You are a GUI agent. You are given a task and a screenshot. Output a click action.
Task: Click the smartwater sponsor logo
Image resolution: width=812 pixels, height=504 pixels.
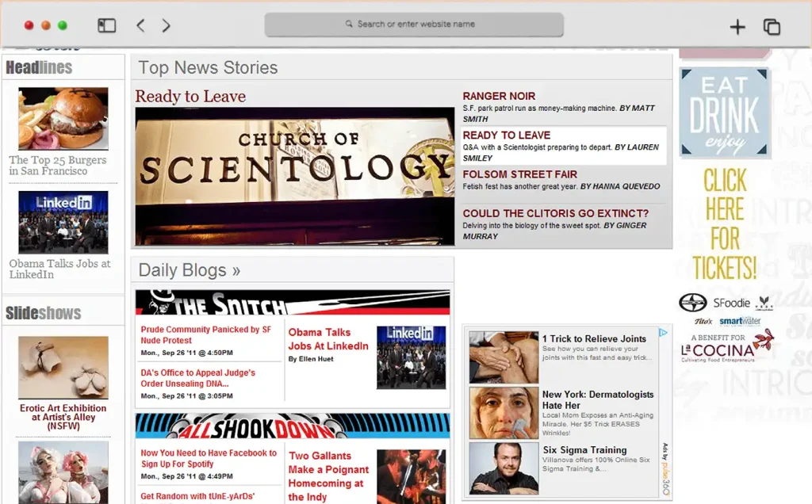click(740, 321)
